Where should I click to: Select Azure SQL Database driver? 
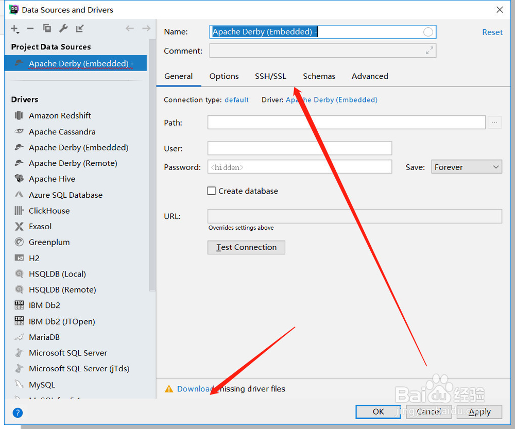click(x=65, y=195)
